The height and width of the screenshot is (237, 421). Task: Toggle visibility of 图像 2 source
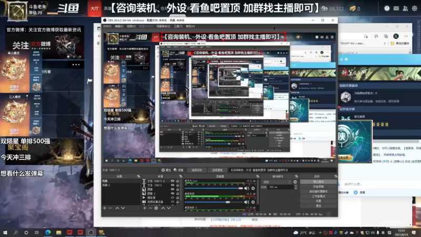173,193
